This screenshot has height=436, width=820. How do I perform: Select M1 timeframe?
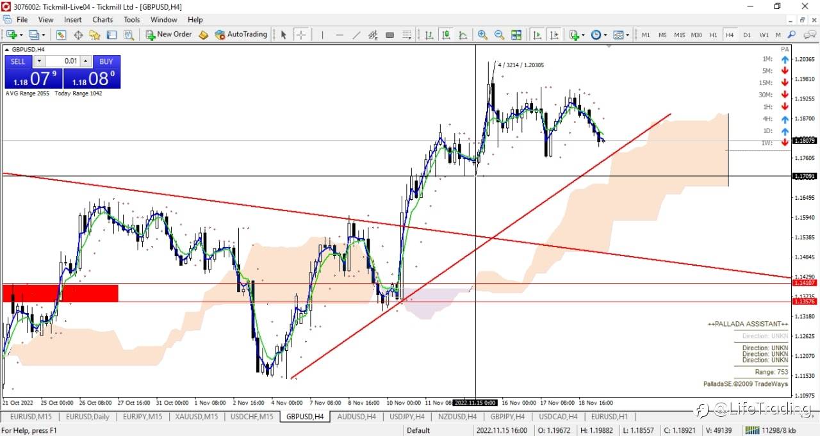[646, 35]
